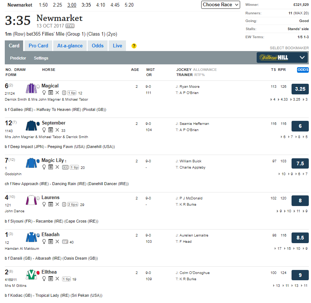311x303 pixels.
Task: Toggle the blue ODDS column button
Action: click(303, 70)
